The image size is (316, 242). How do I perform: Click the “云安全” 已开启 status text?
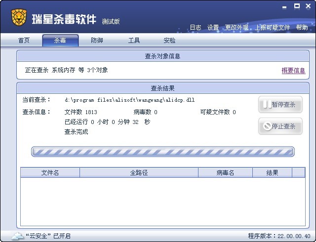point(48,236)
